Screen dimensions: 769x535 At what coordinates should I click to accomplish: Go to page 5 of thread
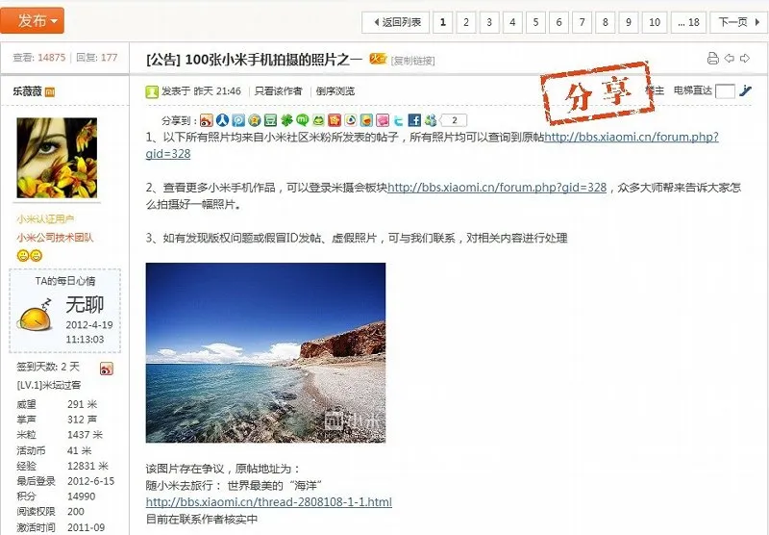click(x=535, y=22)
